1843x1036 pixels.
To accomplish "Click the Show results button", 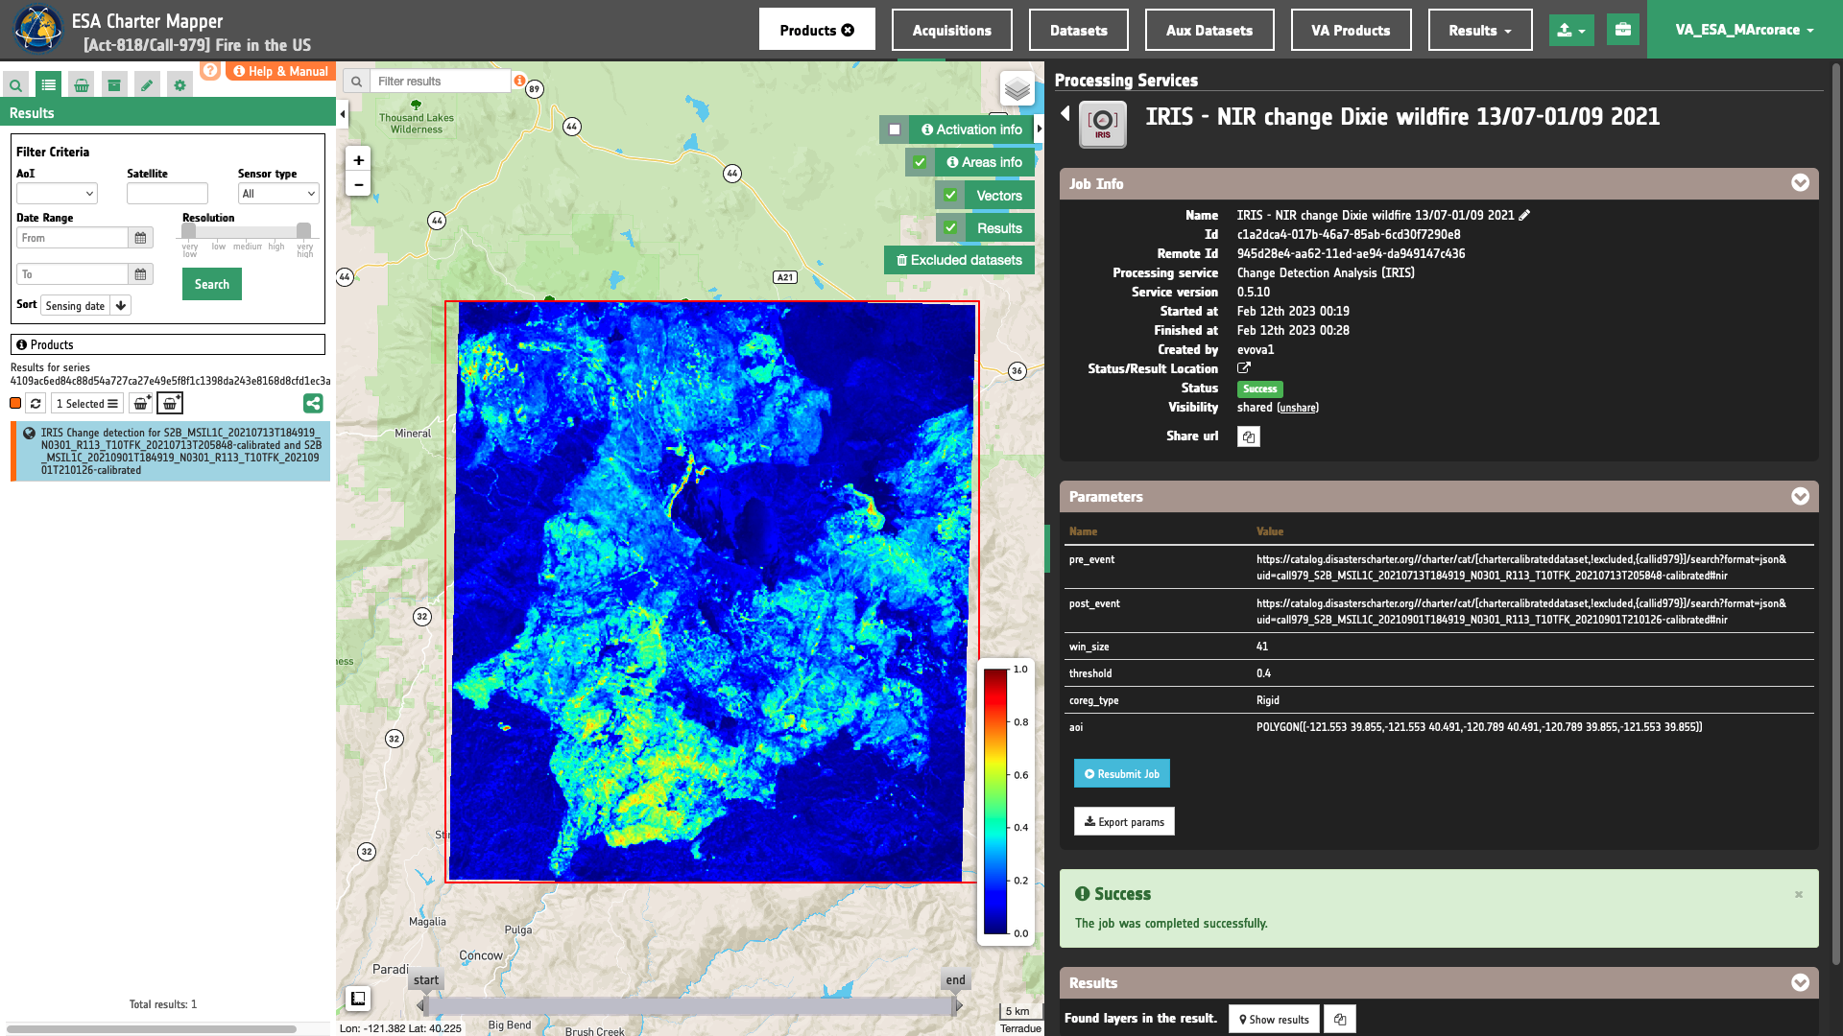I will [1274, 1019].
